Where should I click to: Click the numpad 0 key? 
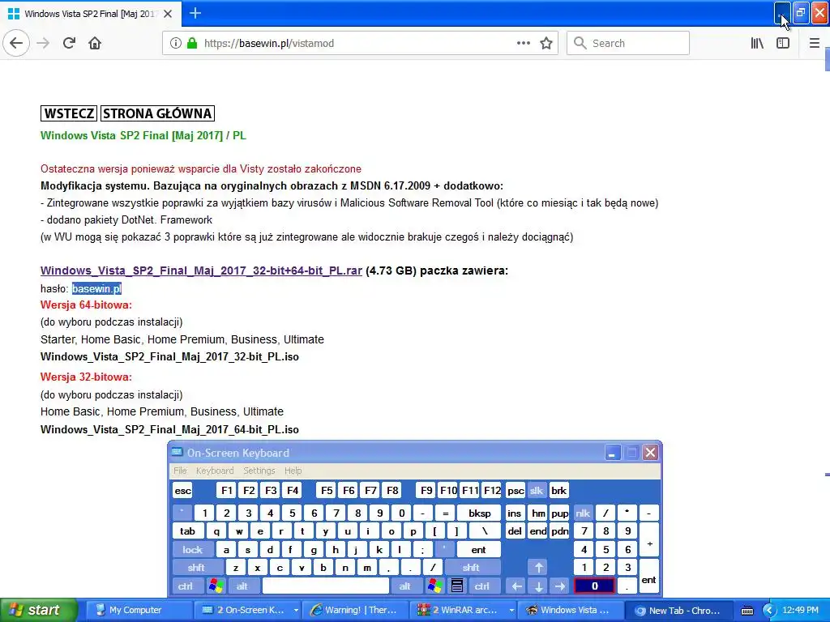point(594,586)
